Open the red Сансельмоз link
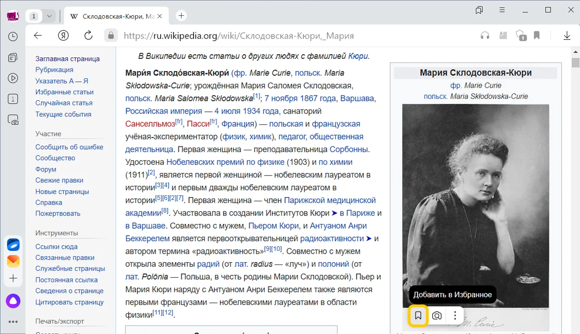Image resolution: width=580 pixels, height=334 pixels. tap(150, 124)
